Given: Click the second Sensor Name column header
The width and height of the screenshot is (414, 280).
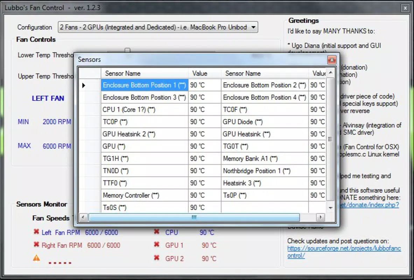Looking at the screenshot, I should (x=265, y=73).
